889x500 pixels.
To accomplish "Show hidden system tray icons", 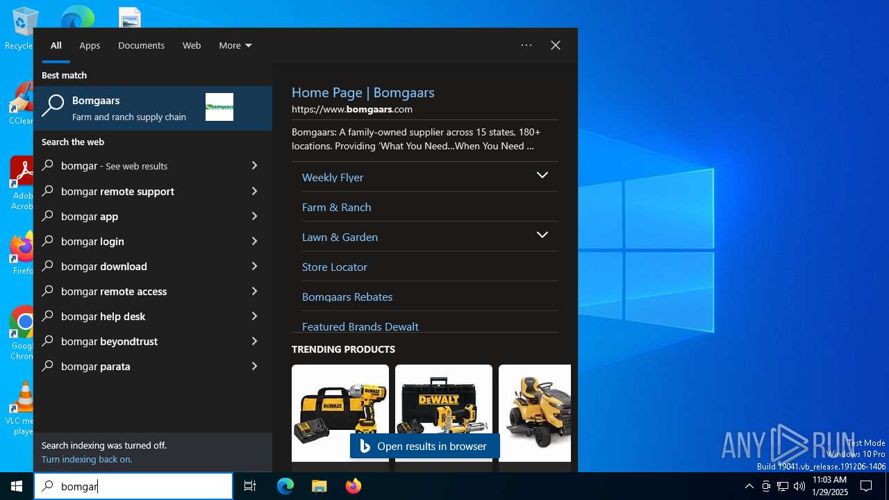I will click(749, 486).
